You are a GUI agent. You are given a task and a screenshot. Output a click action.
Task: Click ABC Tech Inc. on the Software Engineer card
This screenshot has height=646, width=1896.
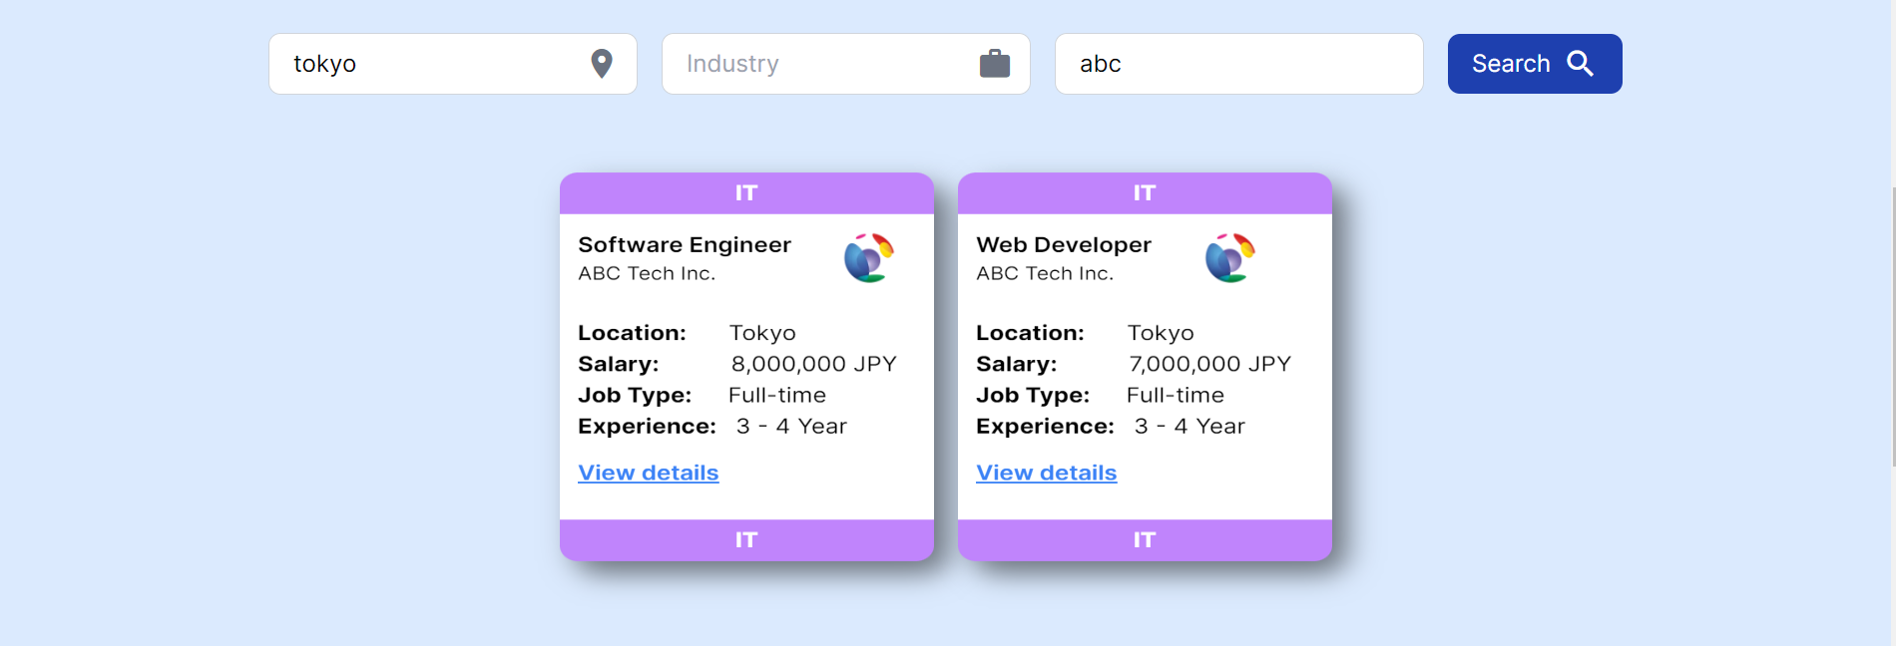[647, 273]
